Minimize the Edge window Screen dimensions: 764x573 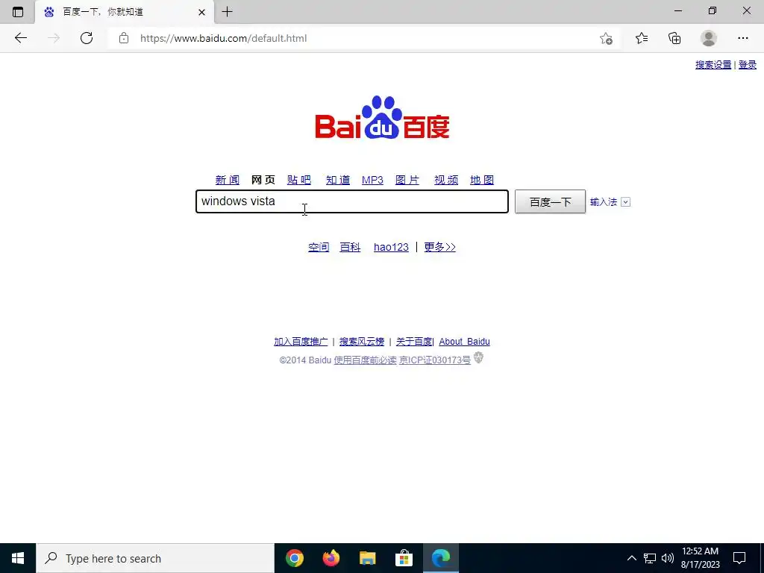678,10
